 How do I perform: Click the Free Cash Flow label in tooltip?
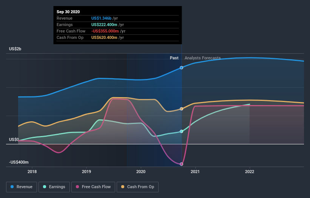coord(71,31)
